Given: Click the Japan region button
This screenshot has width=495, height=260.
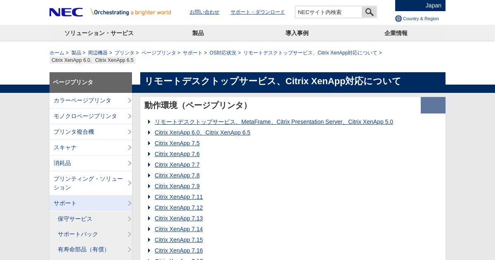Looking at the screenshot, I should click(420, 5).
